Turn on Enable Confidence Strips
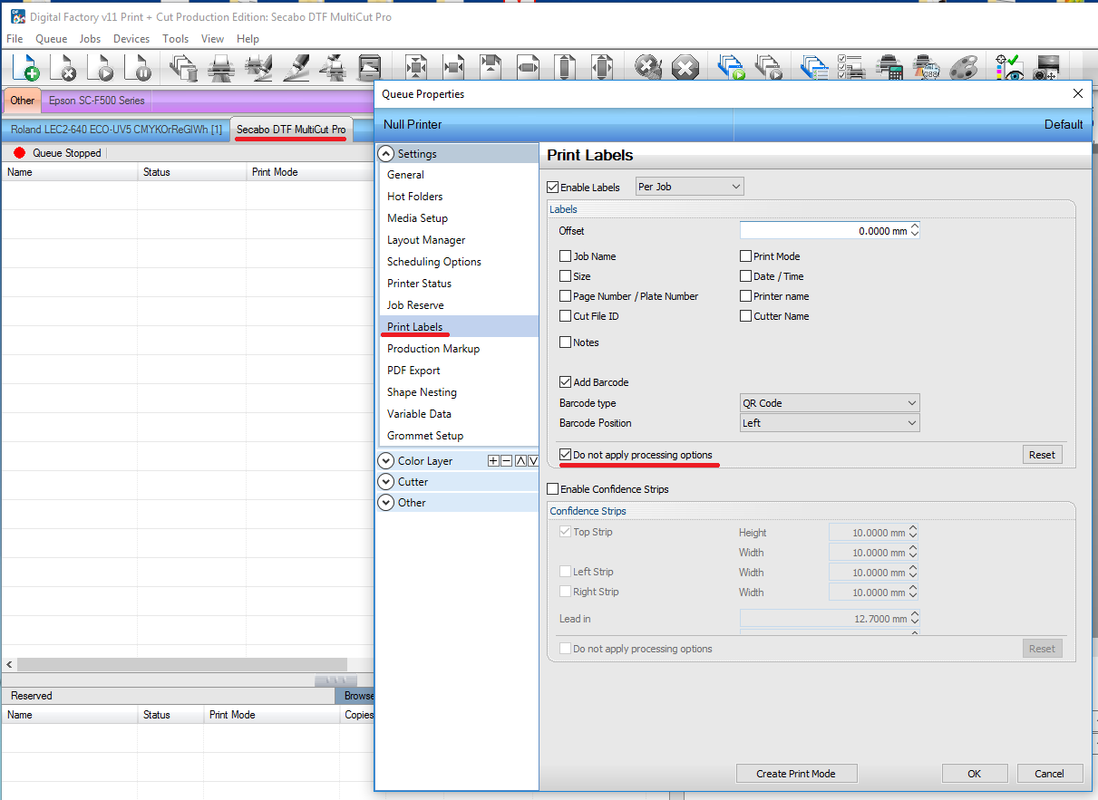 pos(553,489)
